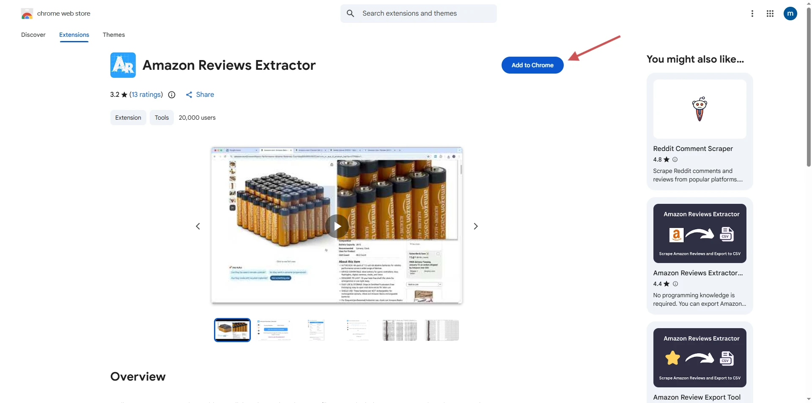The width and height of the screenshot is (812, 403).
Task: Click the search magnifier icon
Action: point(351,14)
